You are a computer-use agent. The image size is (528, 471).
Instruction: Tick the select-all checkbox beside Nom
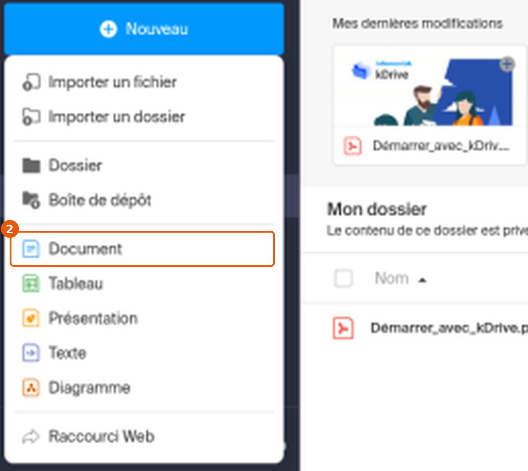[x=344, y=278]
